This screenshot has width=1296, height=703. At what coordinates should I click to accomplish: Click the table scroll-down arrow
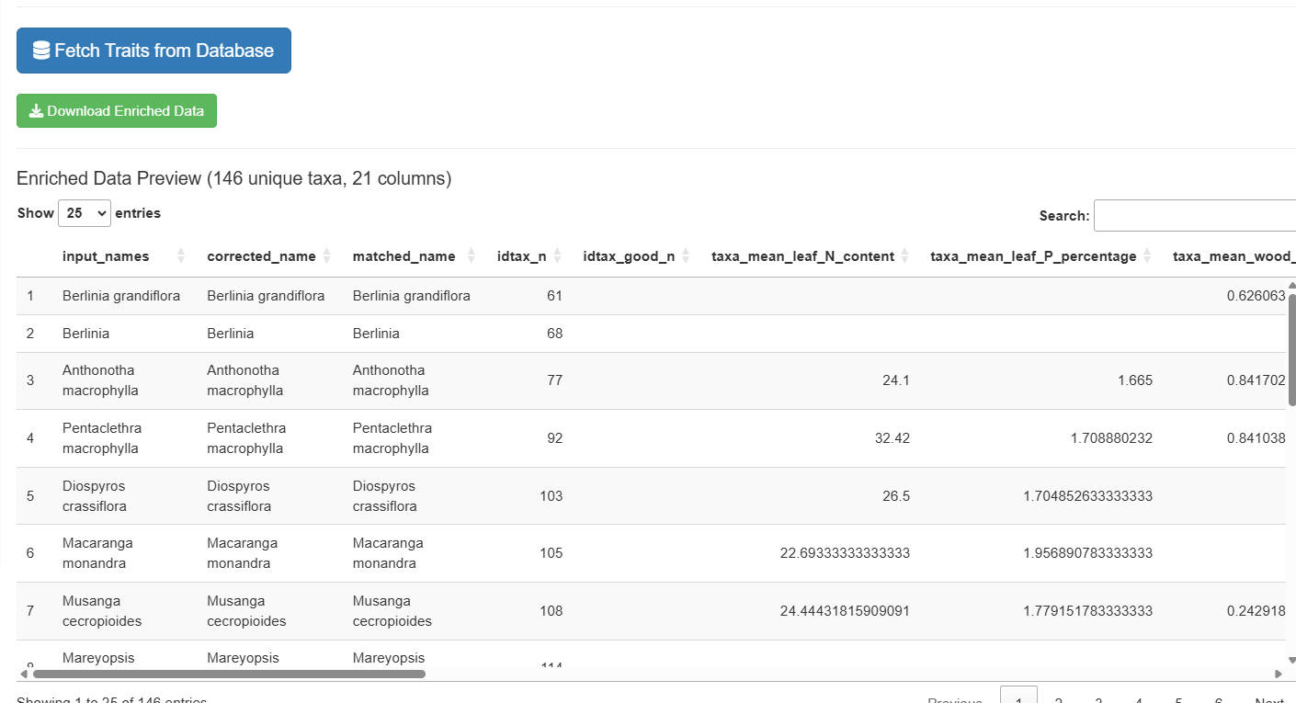pyautogui.click(x=1291, y=660)
